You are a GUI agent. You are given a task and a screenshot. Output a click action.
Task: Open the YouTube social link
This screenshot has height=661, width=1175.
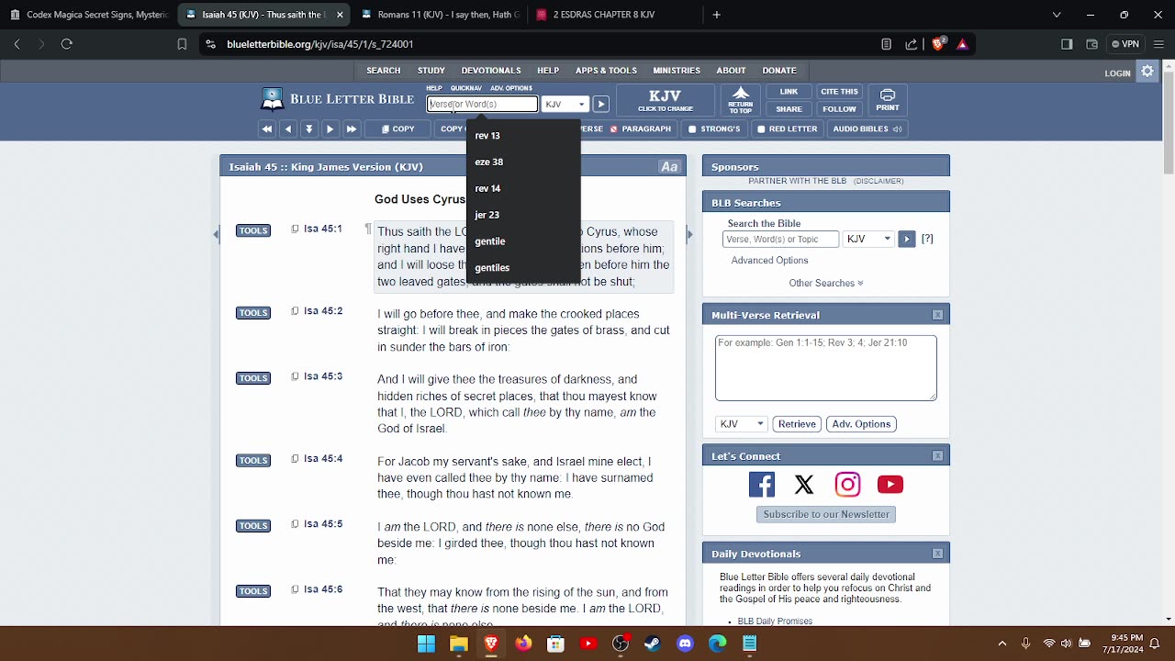(890, 484)
